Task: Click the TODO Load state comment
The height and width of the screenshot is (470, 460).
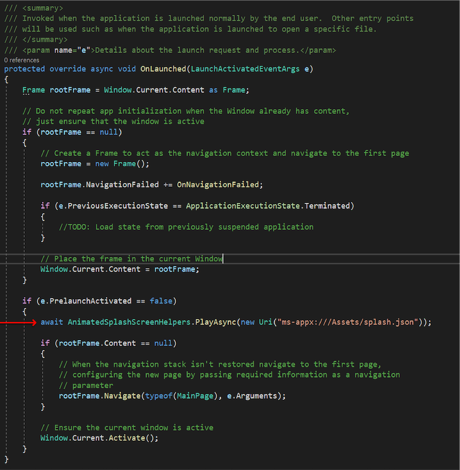Action: pos(186,227)
